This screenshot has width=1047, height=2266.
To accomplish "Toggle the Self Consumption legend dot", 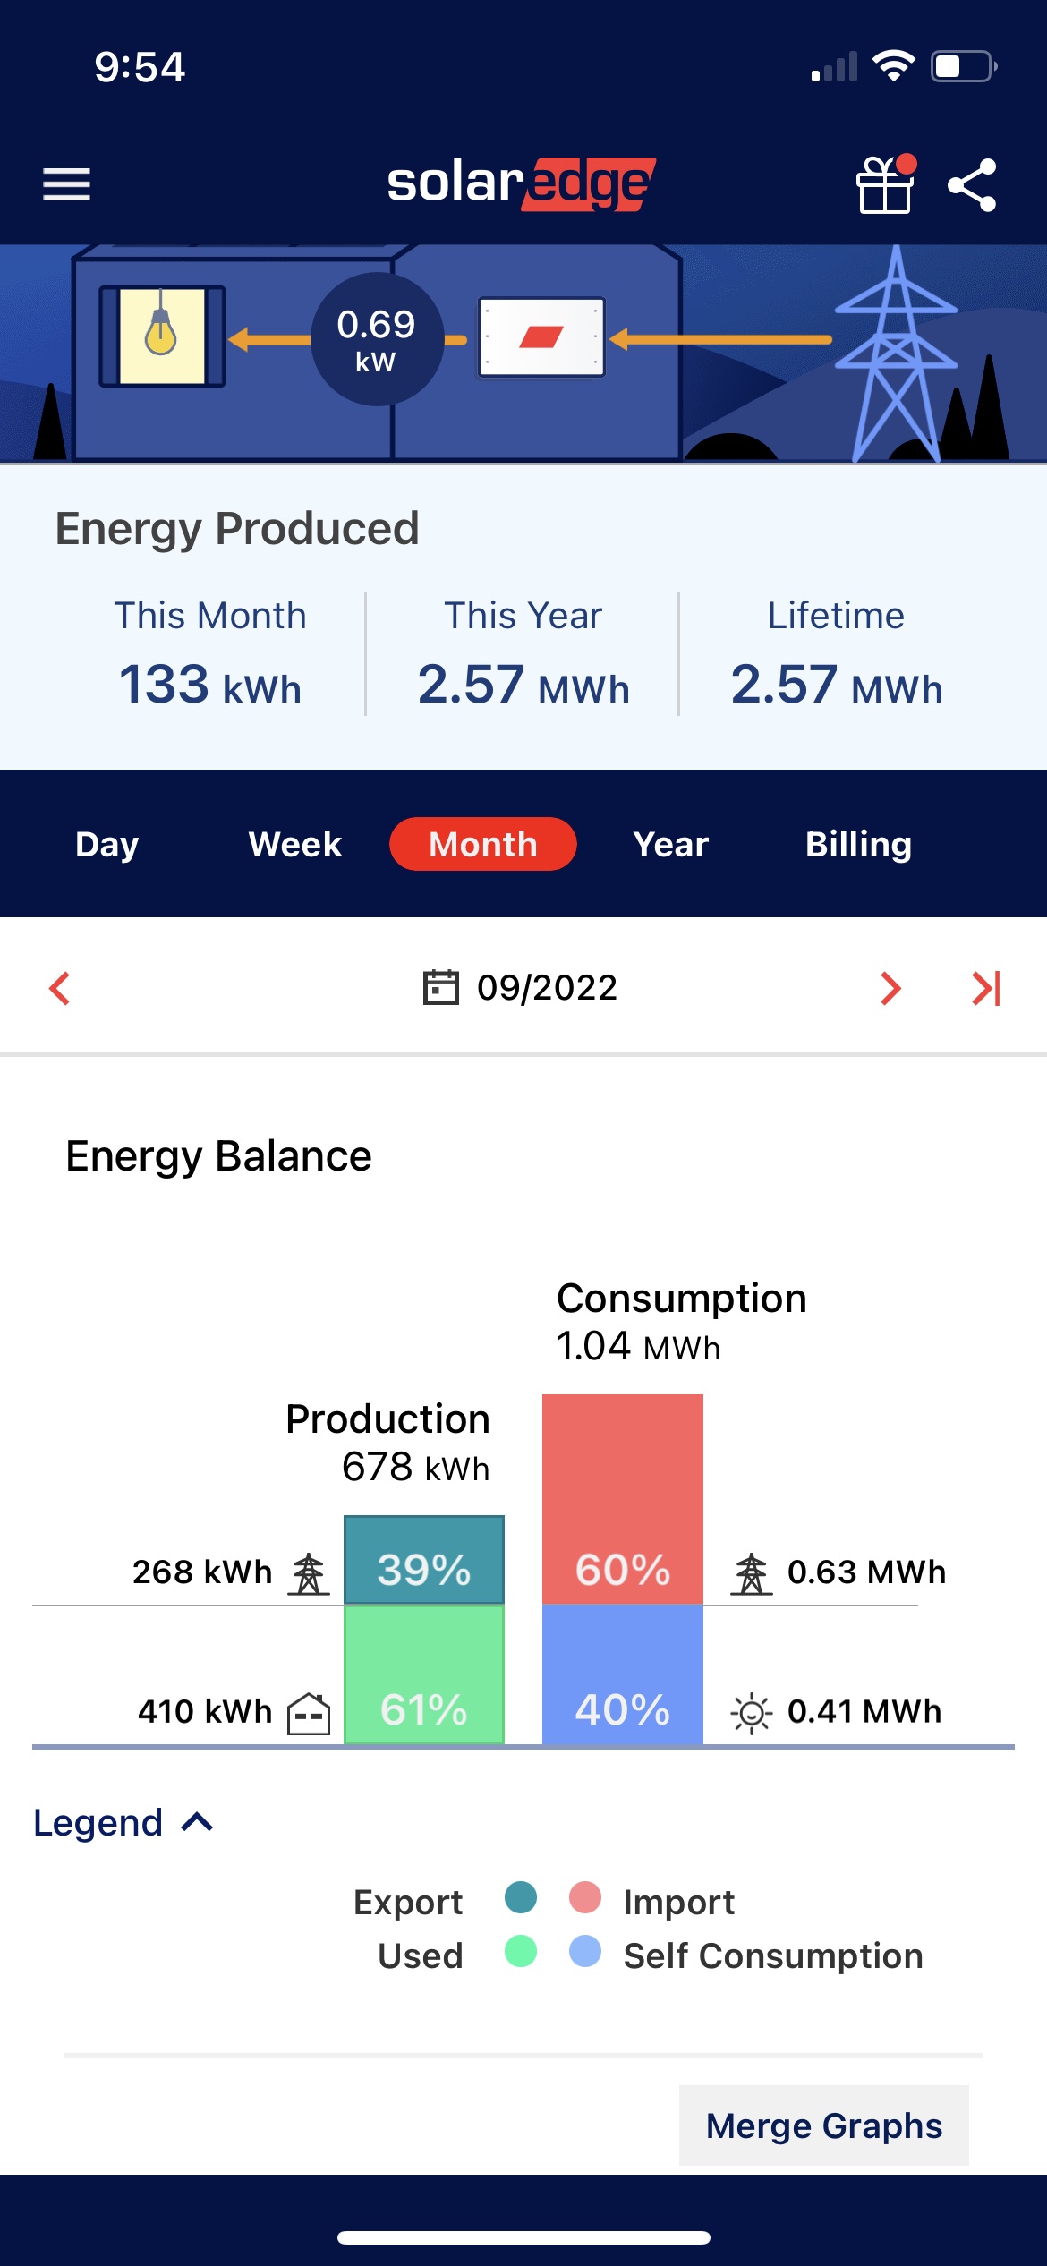I will point(585,1952).
